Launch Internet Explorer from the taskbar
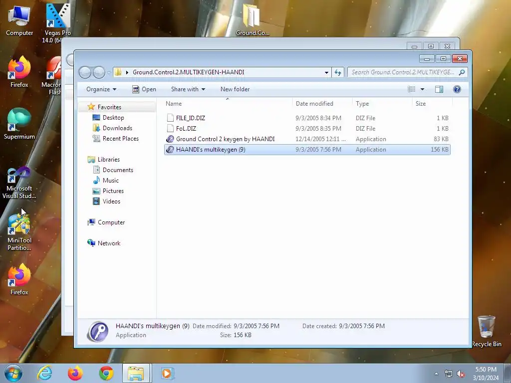The width and height of the screenshot is (511, 383). coord(44,373)
